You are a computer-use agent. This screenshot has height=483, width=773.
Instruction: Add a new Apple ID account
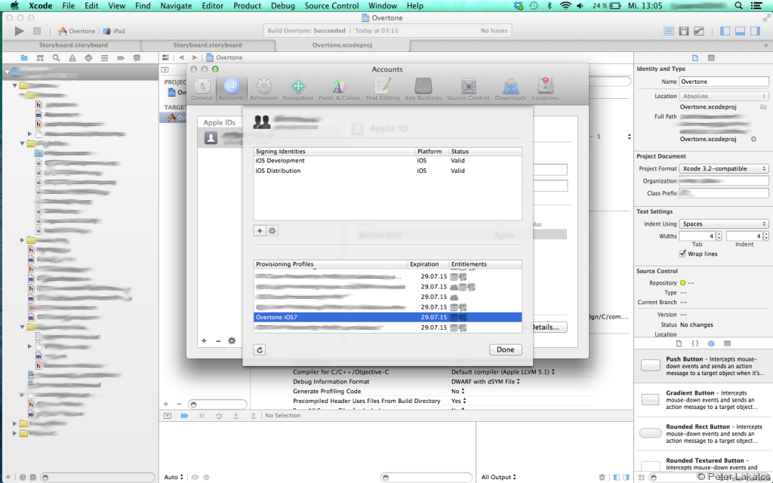coord(204,341)
